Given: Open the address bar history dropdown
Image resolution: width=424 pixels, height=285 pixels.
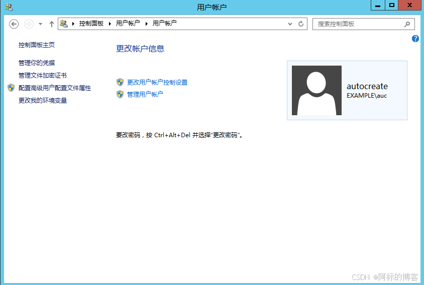Looking at the screenshot, I should pos(290,24).
